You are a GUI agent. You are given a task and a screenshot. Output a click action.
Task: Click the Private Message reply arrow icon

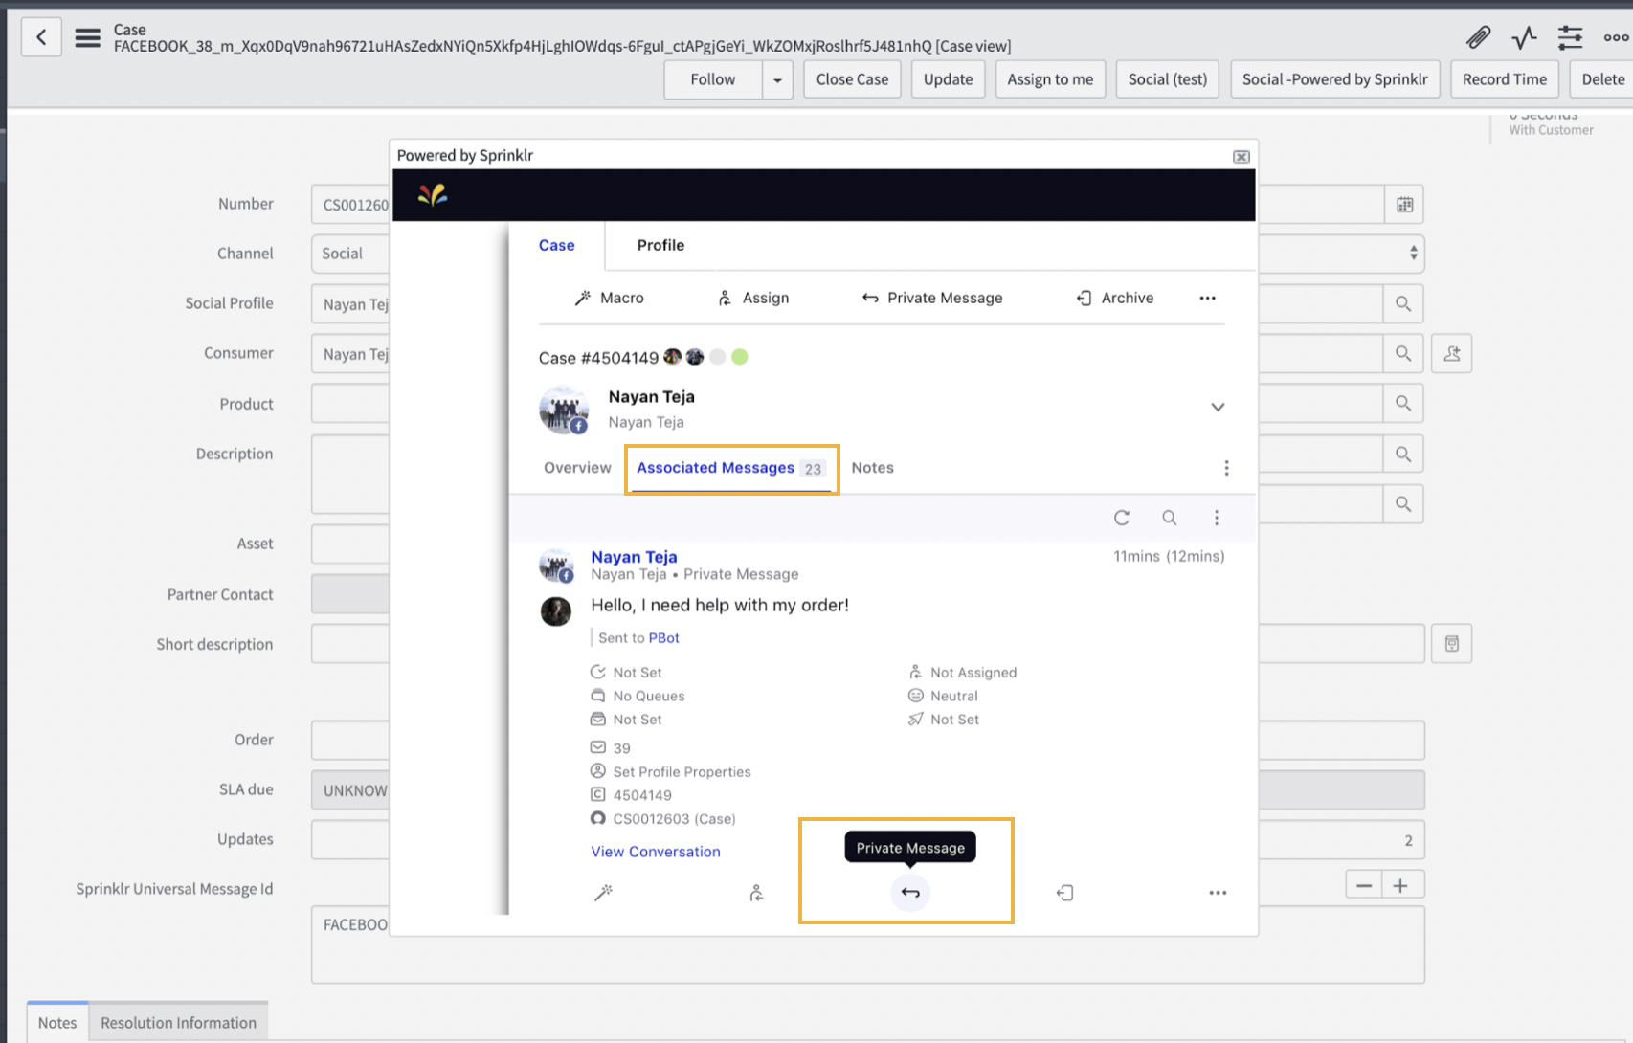(x=910, y=893)
